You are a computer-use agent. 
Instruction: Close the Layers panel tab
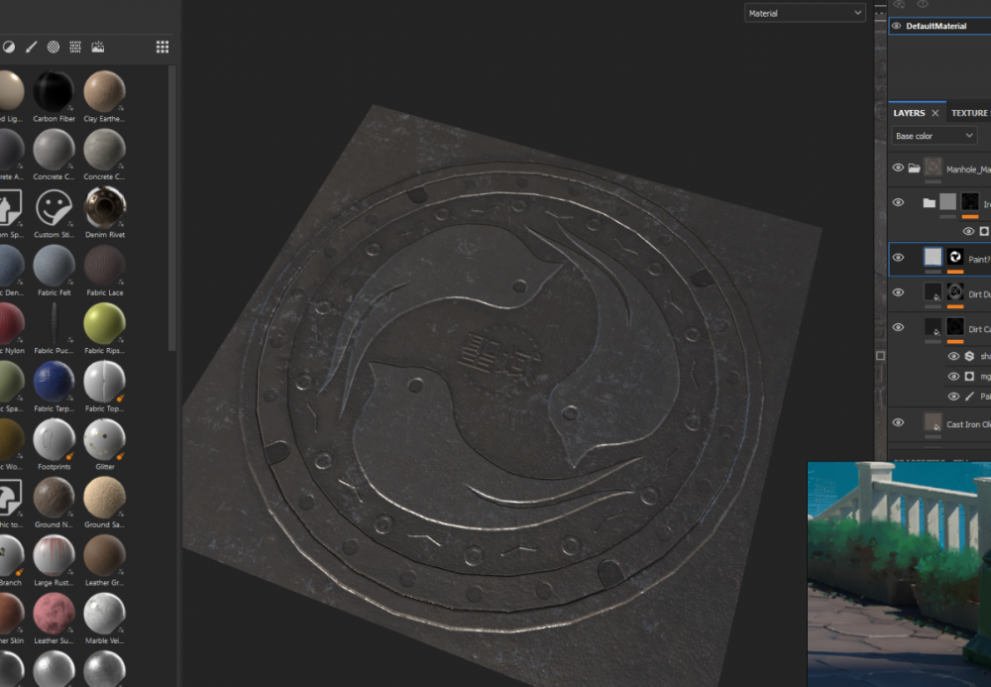935,113
